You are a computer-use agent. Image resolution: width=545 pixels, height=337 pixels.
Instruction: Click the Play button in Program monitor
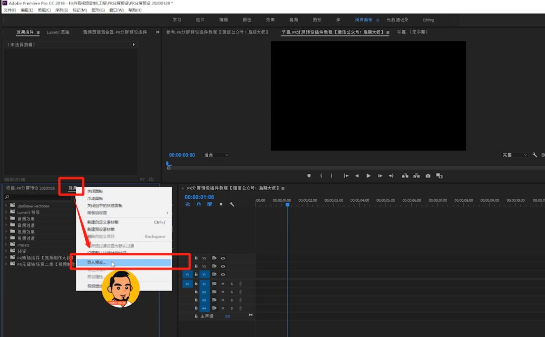[368, 176]
